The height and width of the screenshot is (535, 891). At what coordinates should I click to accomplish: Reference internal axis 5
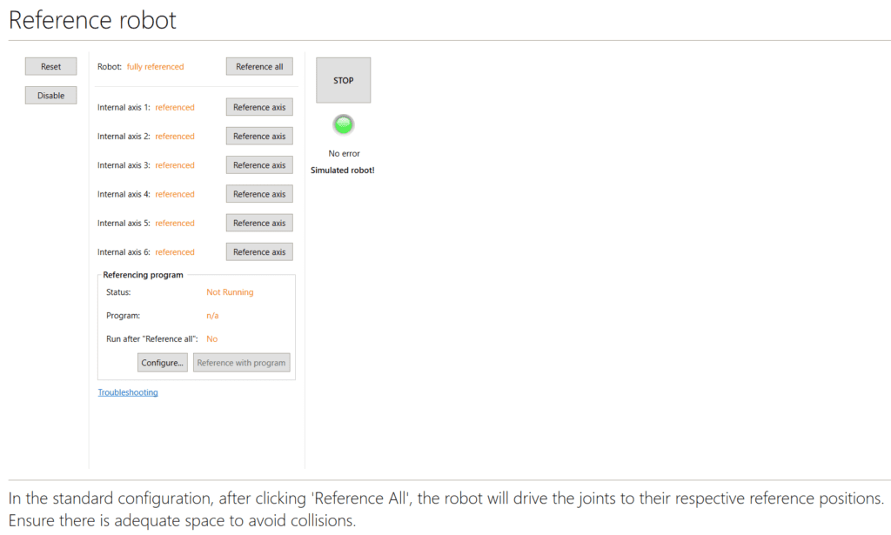coord(259,223)
